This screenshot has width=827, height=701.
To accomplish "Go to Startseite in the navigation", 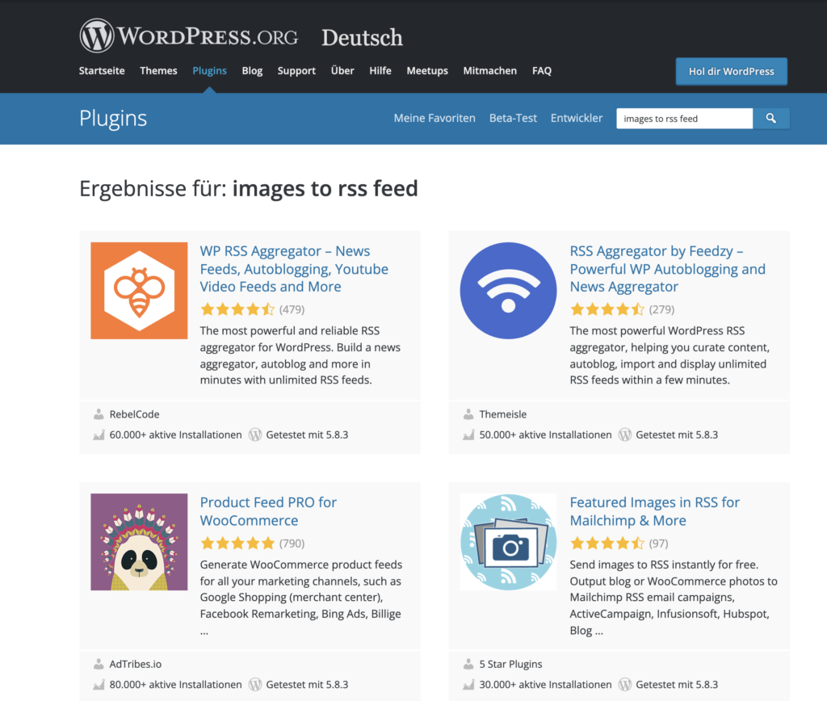I will pos(102,71).
